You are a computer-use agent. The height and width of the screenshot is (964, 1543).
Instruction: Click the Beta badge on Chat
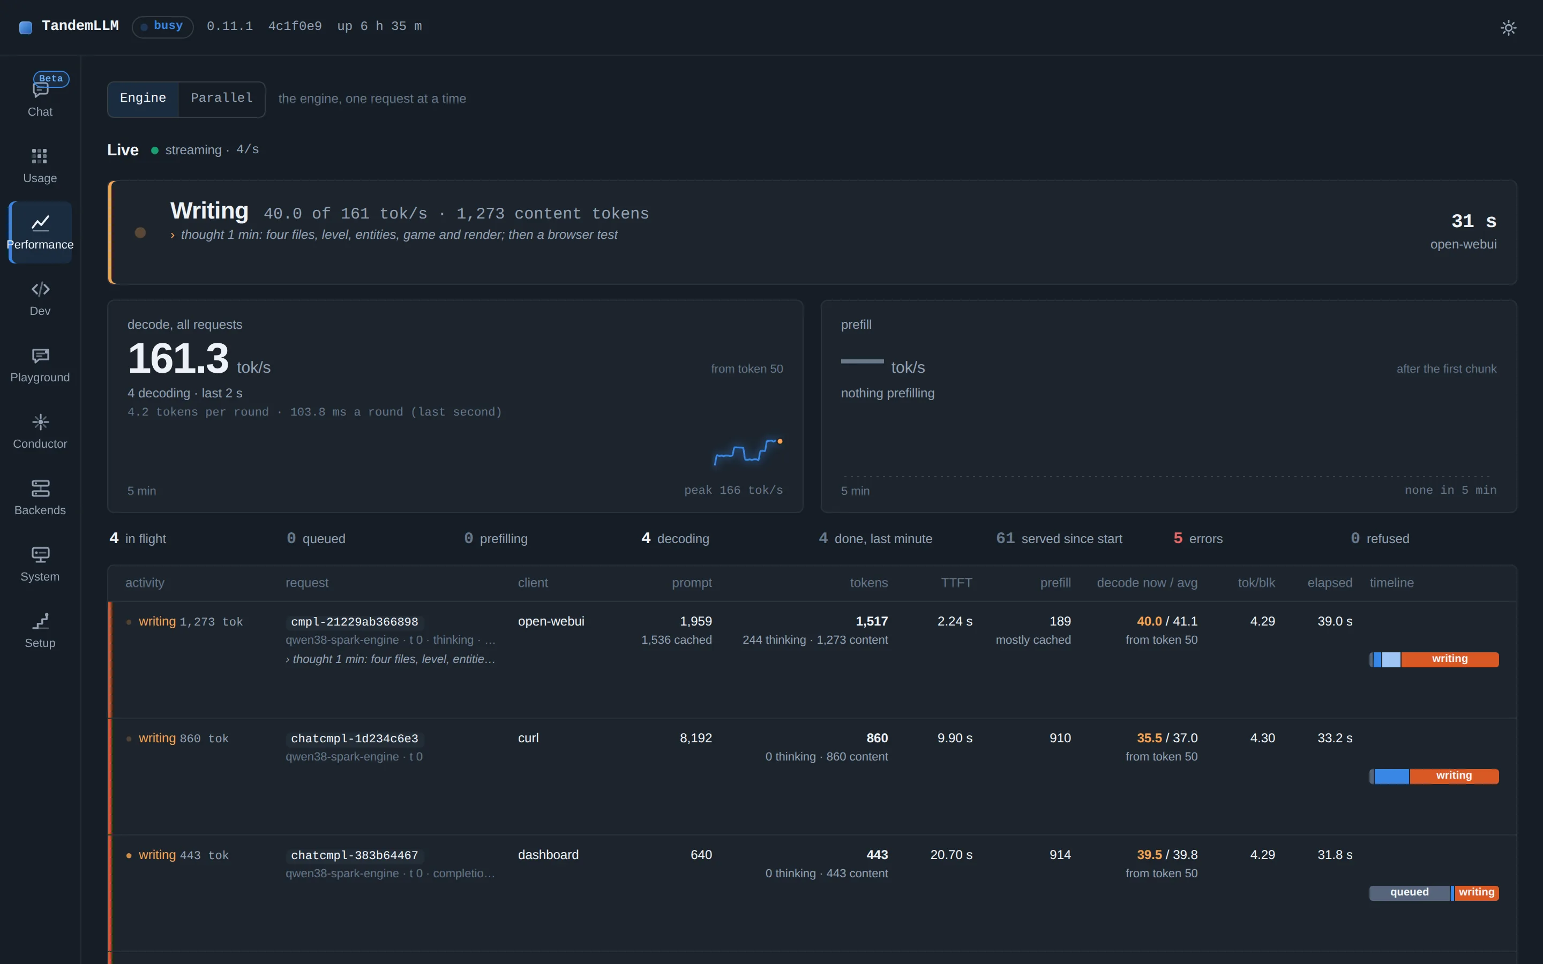coord(51,78)
